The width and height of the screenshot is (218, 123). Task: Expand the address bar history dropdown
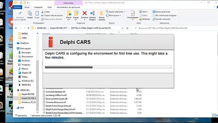[x=122, y=28]
